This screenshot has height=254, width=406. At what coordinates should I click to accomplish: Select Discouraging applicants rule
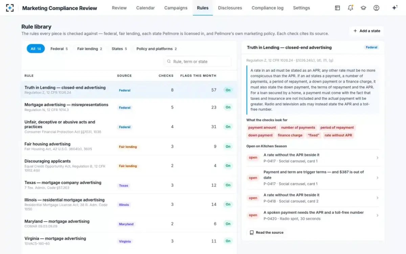tap(129, 166)
